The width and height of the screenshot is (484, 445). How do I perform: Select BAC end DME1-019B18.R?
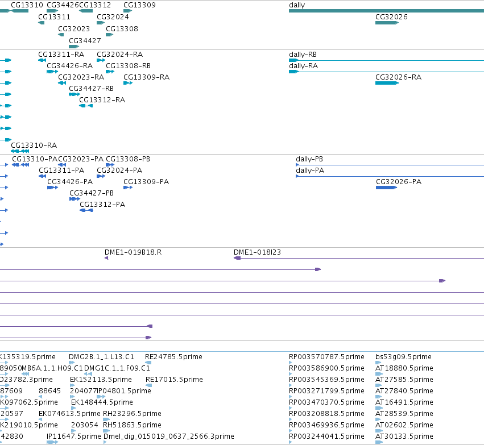point(133,252)
